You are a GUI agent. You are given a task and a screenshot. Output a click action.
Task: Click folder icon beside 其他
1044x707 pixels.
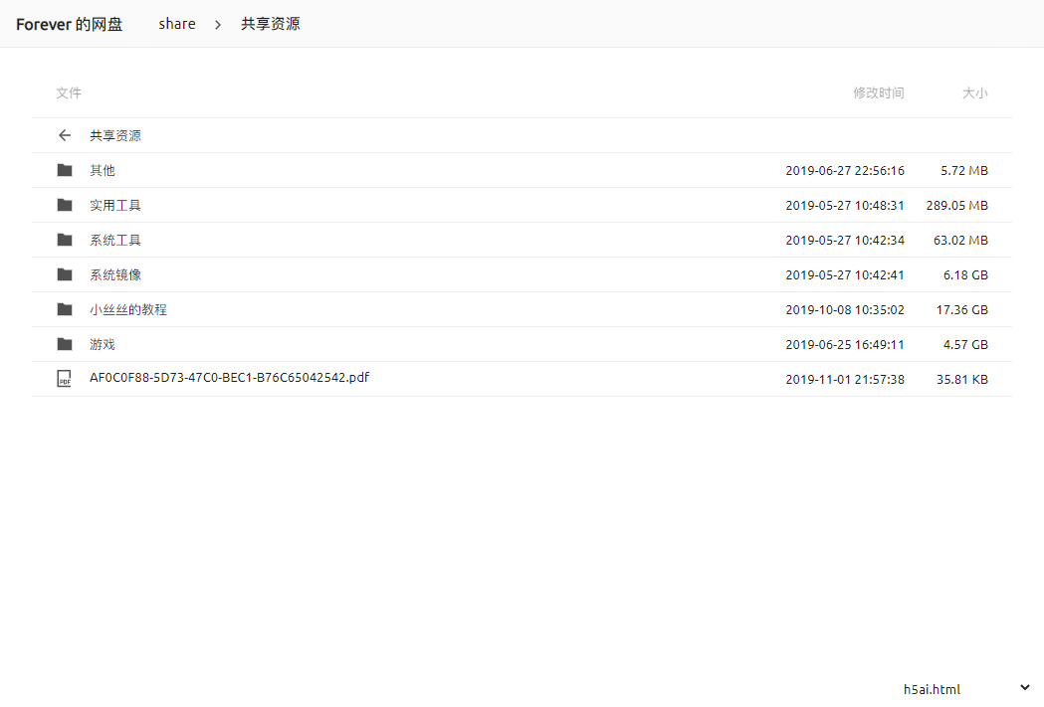tap(65, 170)
